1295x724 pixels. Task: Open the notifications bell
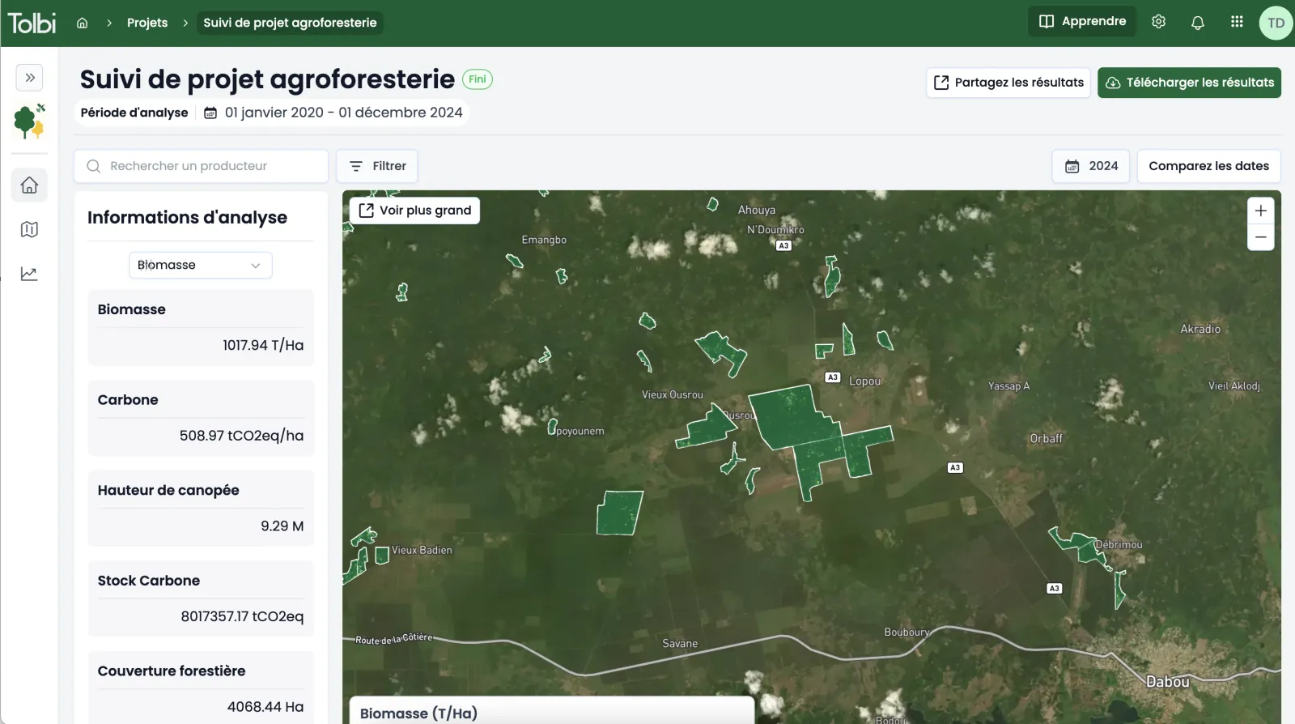[x=1198, y=22]
